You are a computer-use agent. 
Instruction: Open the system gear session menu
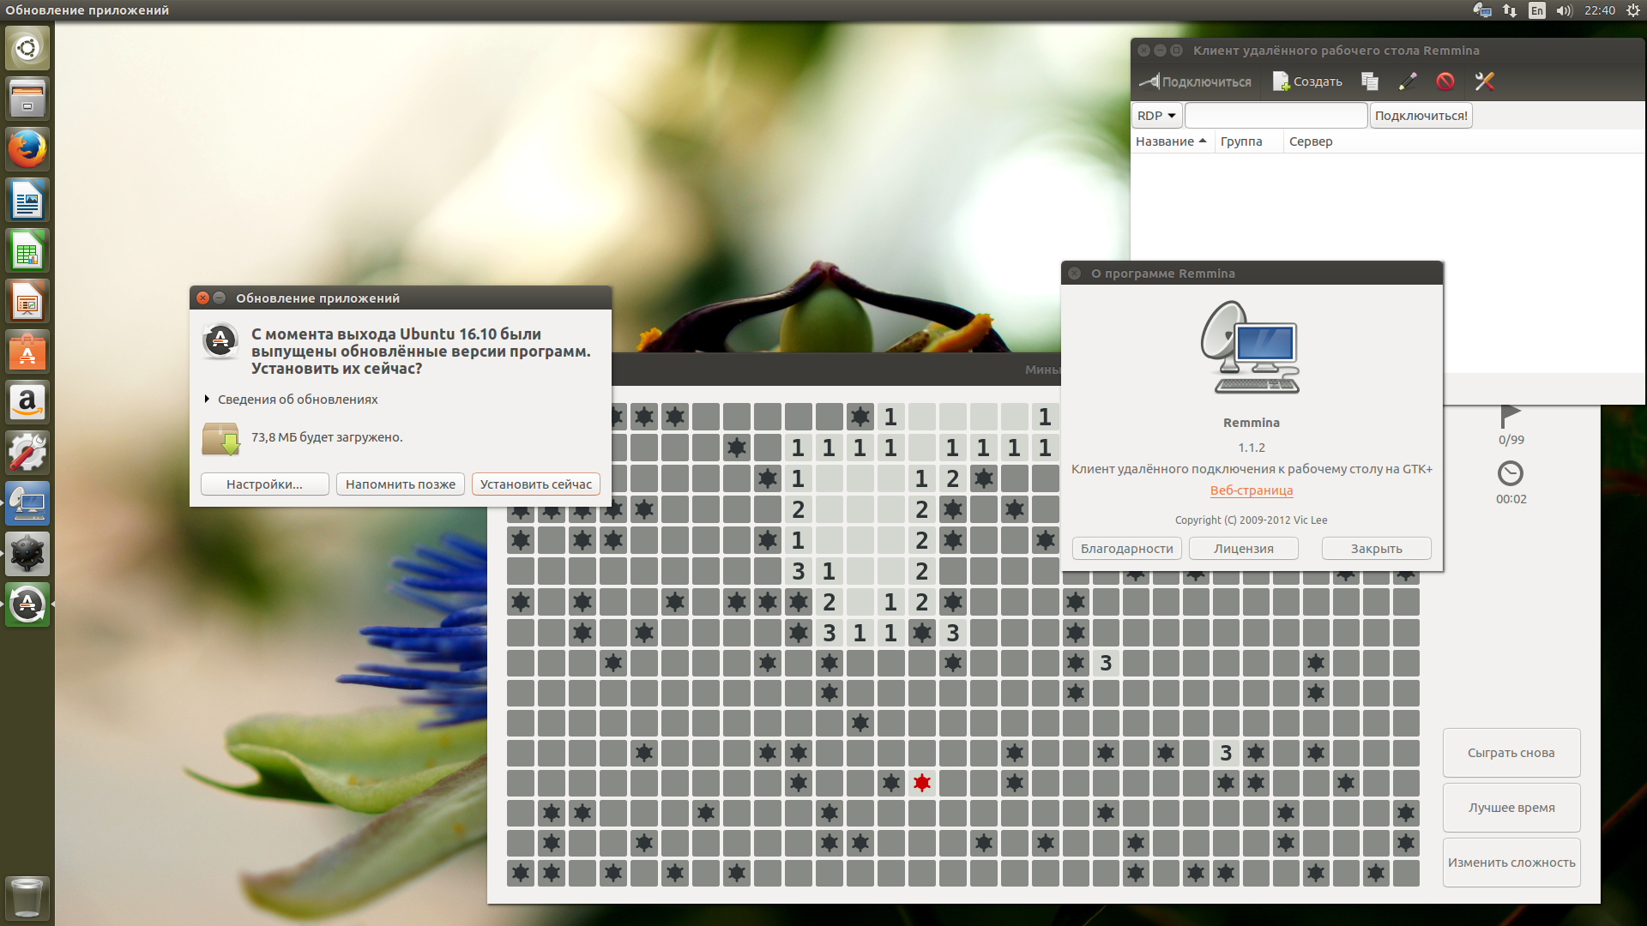[x=1632, y=10]
